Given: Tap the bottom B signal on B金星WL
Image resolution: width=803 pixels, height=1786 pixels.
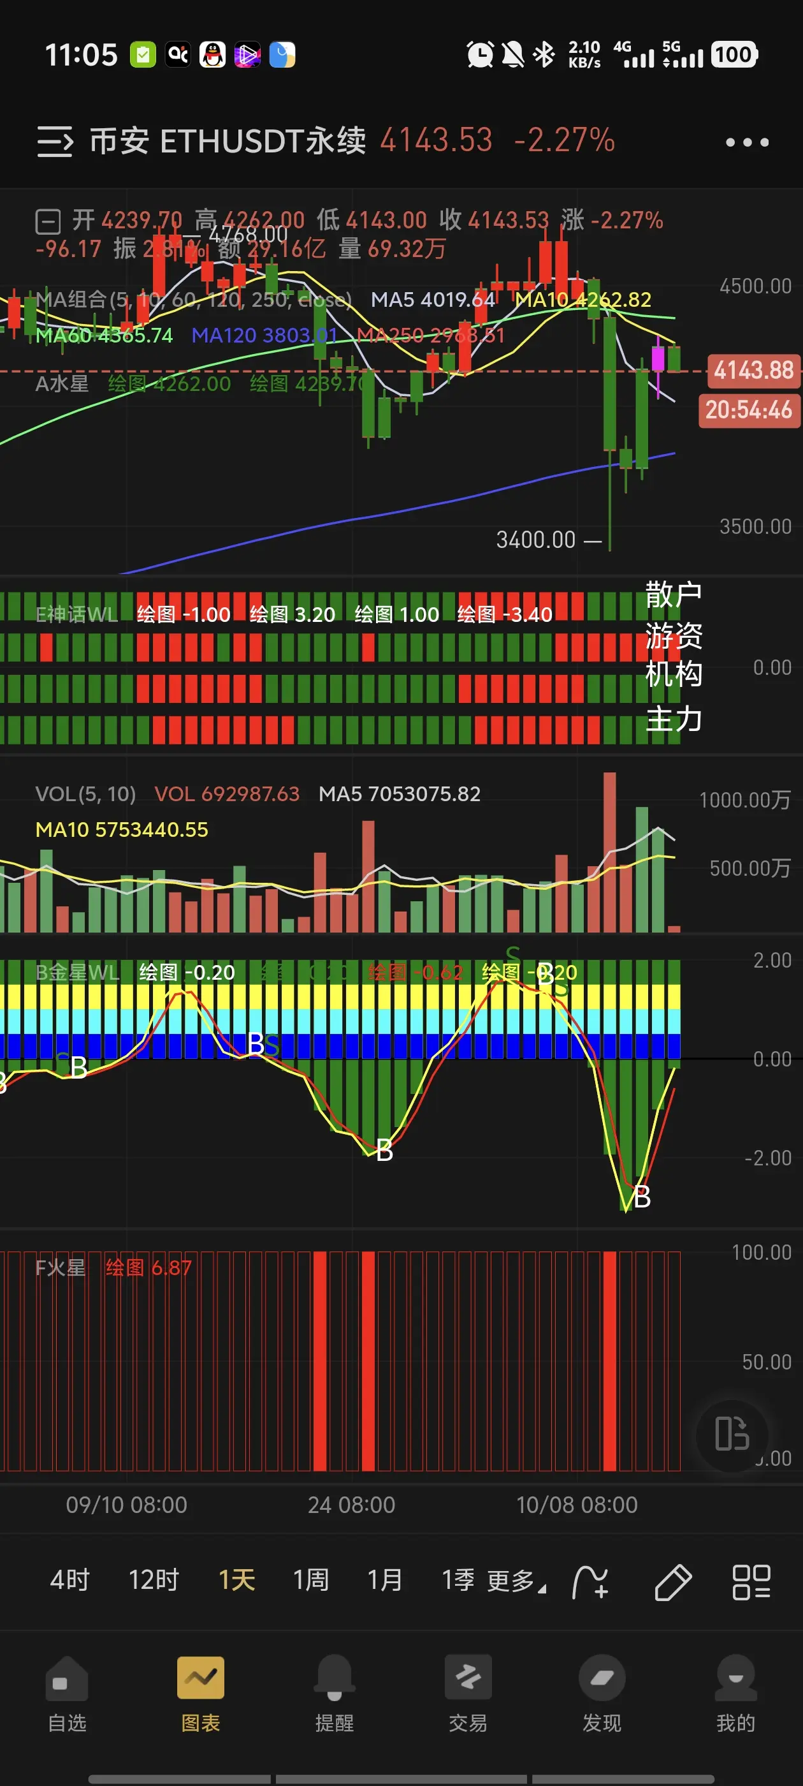Looking at the screenshot, I should coord(642,1197).
